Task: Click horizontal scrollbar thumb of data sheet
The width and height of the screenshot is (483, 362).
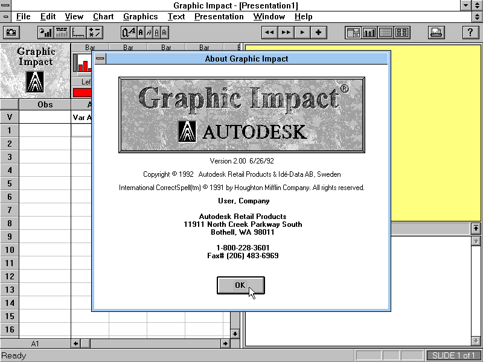Action: pos(85,343)
